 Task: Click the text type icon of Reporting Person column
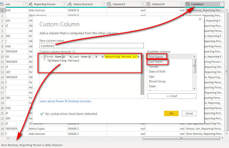pos(31,4)
